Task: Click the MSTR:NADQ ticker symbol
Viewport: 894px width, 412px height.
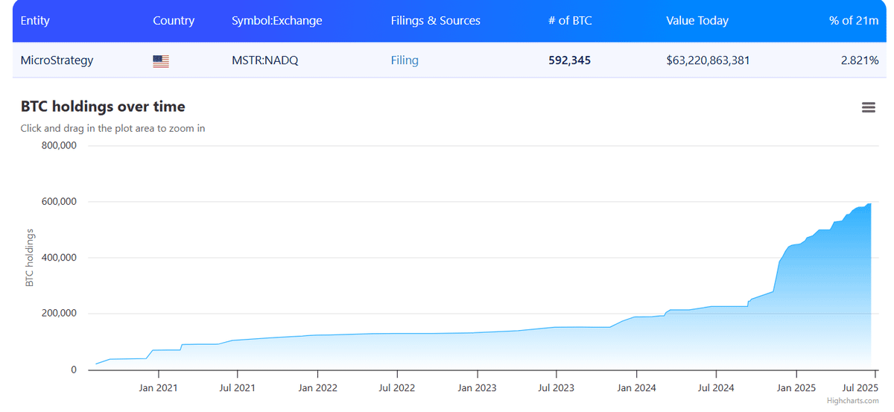Action: tap(265, 60)
